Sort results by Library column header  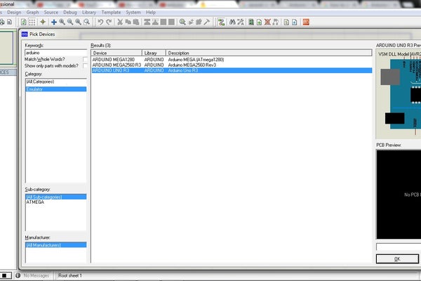(x=154, y=53)
